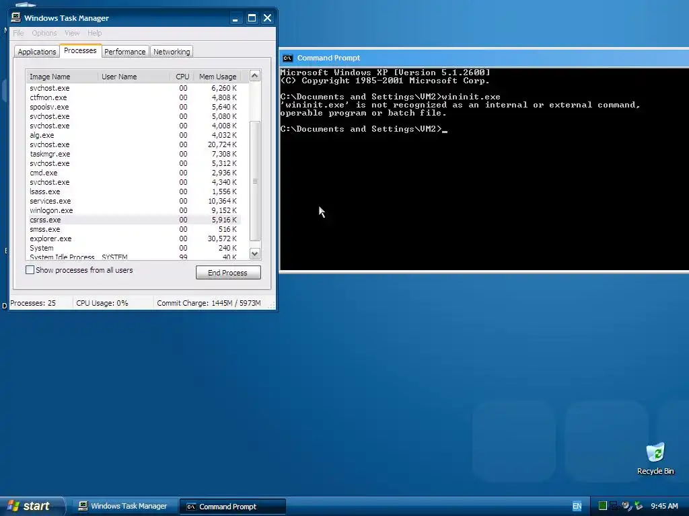Switch to the Networking tab

click(172, 51)
